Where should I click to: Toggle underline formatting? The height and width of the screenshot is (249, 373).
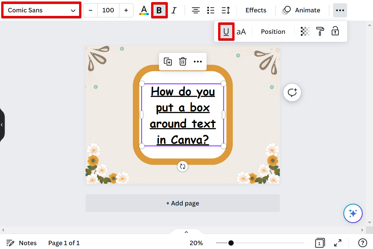tap(226, 31)
